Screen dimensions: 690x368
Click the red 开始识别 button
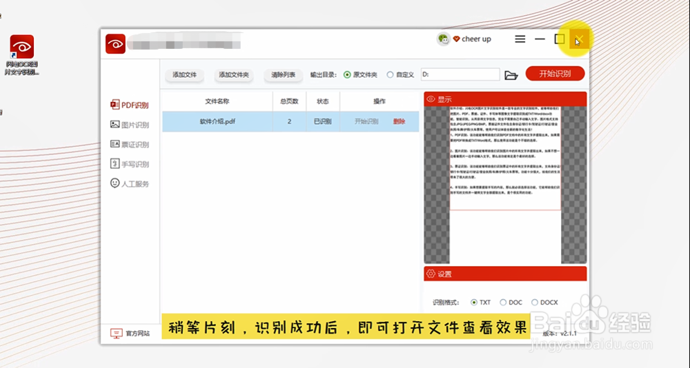pyautogui.click(x=555, y=74)
